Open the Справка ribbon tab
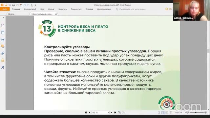 click(89, 9)
